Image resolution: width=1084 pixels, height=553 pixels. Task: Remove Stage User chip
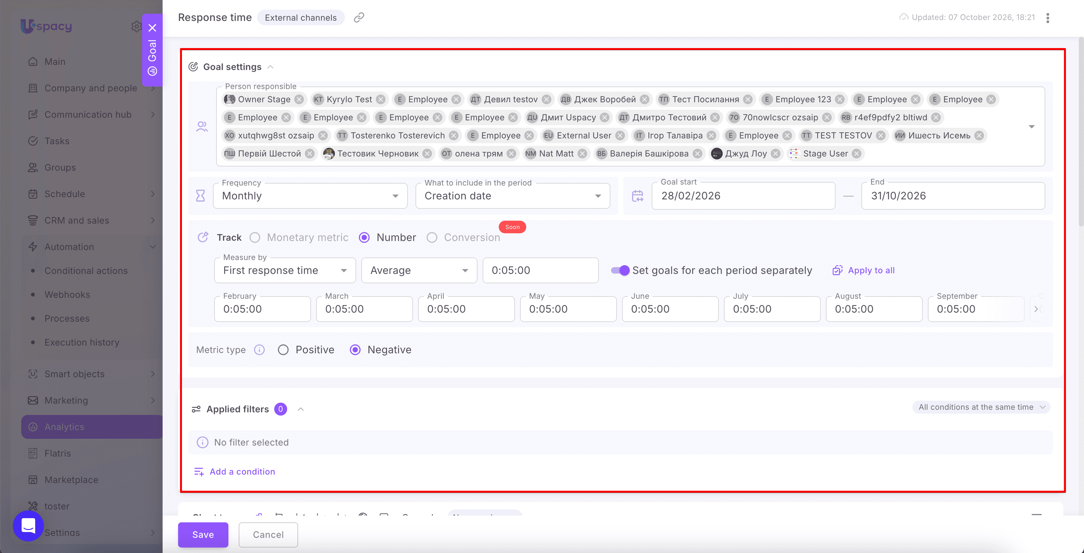856,154
